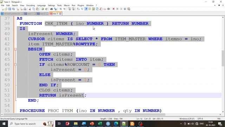This screenshot has width=225, height=127.
Task: Toggle Word Wrap toolbar icon
Action: (x=78, y=9)
